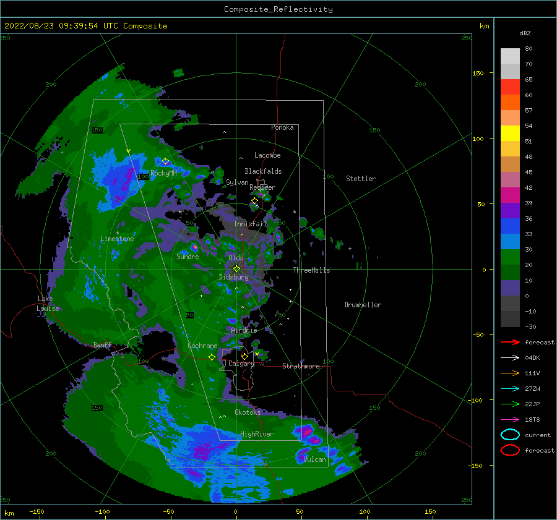557x520 pixels.
Task: Click the Olds city label
Action: (236, 258)
